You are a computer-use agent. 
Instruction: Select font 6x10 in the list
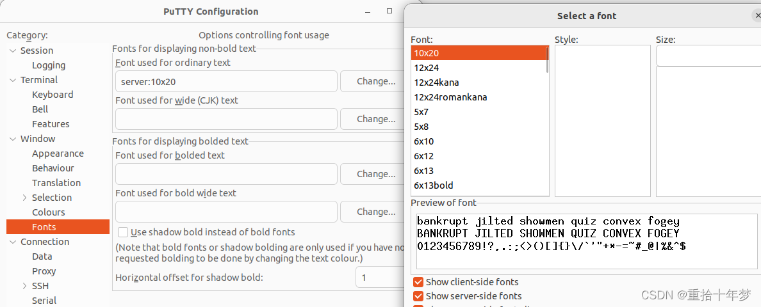[x=479, y=141]
